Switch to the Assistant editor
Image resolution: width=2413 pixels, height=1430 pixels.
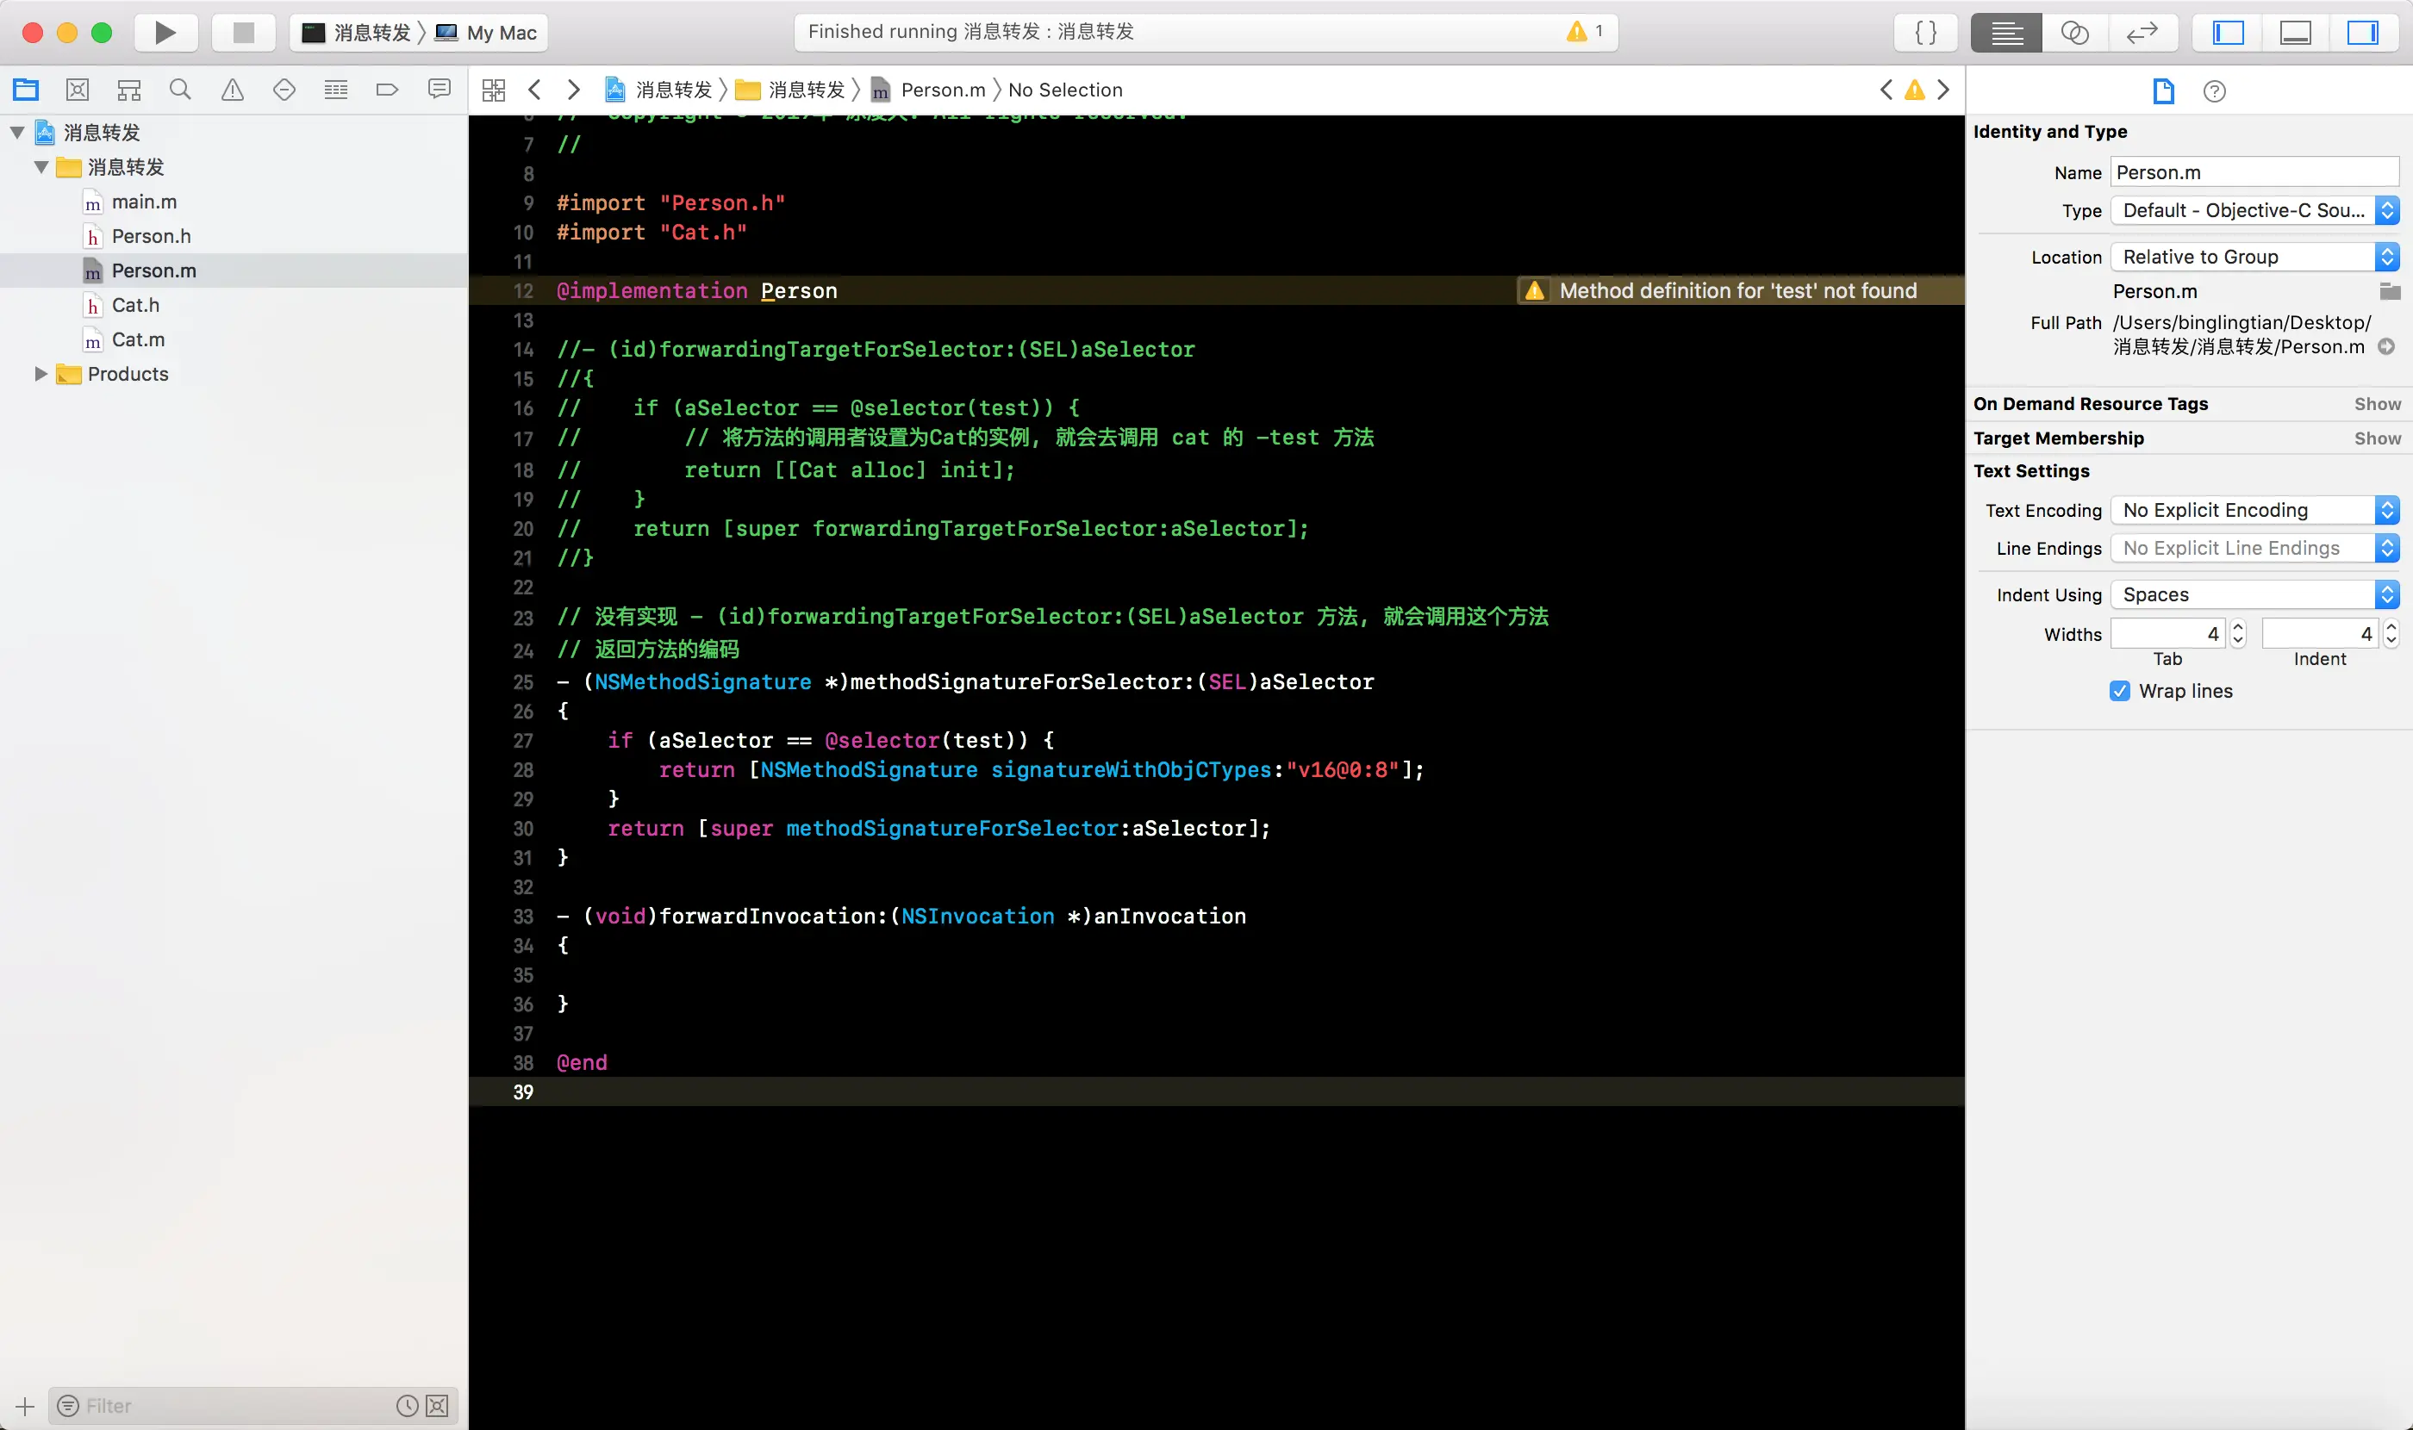pyautogui.click(x=2073, y=33)
